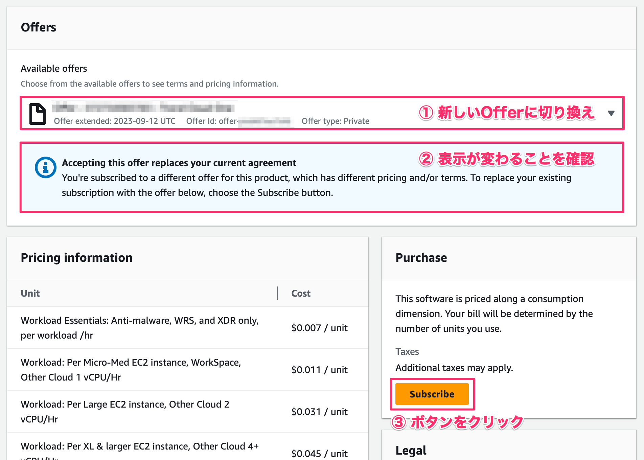Click the Purchase panel heading
The height and width of the screenshot is (460, 644).
[421, 257]
